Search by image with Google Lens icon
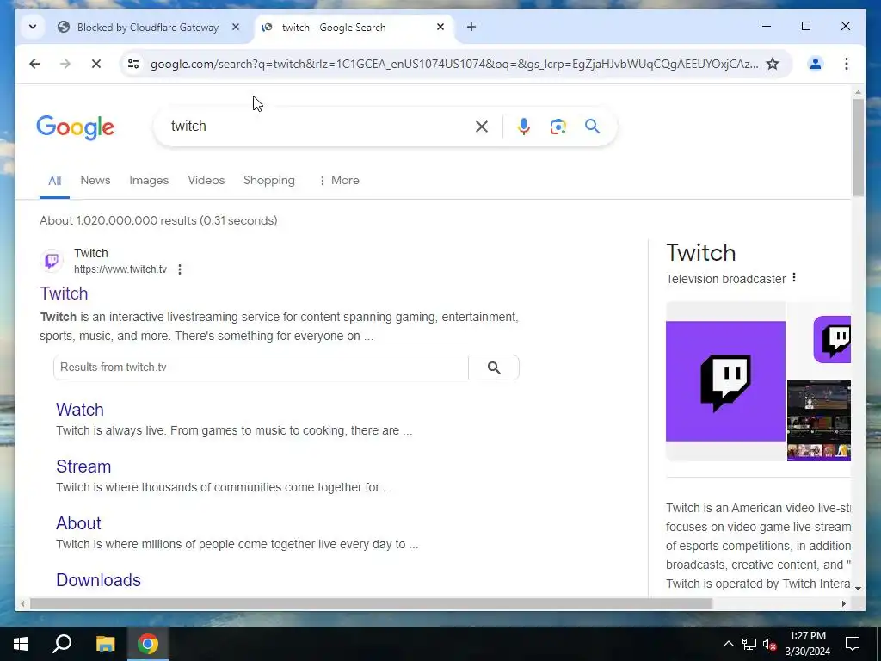The image size is (881, 661). [x=558, y=127]
